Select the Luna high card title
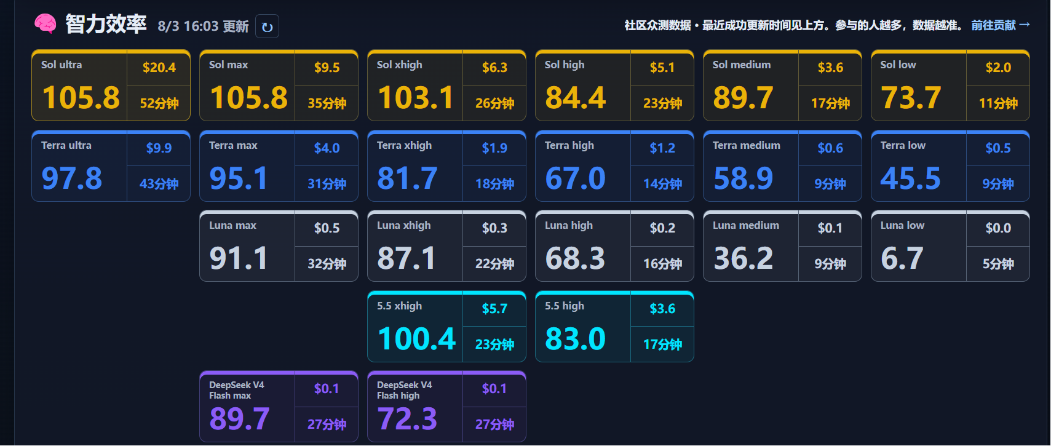The height and width of the screenshot is (446, 1051). click(x=569, y=225)
